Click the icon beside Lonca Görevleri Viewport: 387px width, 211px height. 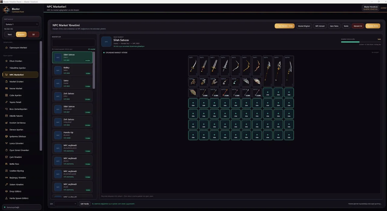[6, 143]
